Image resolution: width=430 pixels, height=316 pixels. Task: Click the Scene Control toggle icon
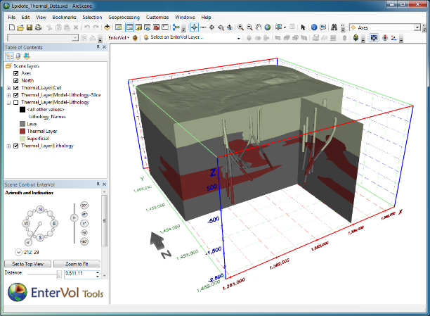[x=374, y=38]
